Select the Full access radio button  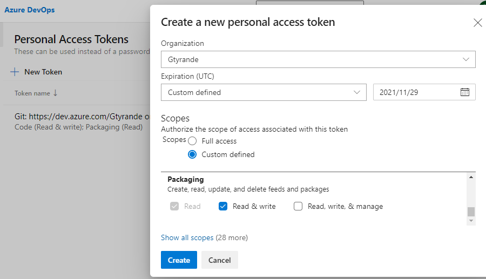point(192,141)
